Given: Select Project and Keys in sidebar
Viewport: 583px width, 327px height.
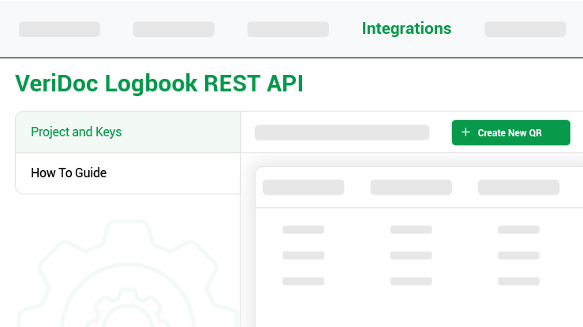Looking at the screenshot, I should (77, 132).
